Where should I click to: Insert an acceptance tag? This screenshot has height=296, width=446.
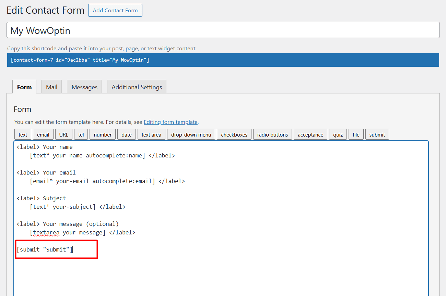[310, 134]
